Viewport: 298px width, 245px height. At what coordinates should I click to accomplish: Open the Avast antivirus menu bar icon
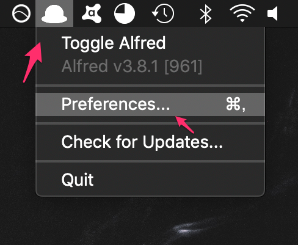92,13
